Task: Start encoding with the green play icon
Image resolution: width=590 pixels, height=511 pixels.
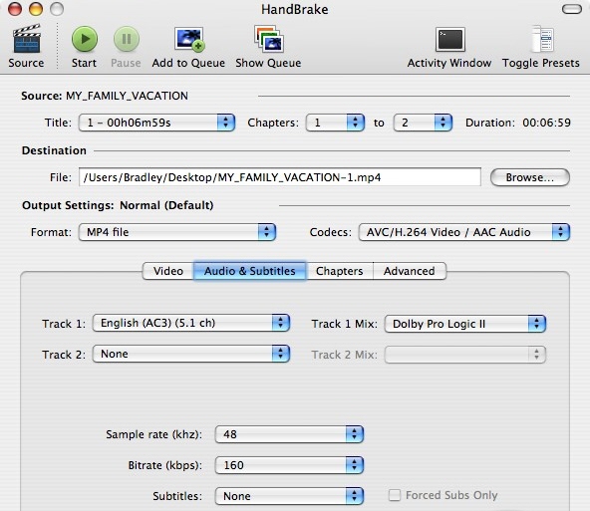Action: (x=85, y=39)
